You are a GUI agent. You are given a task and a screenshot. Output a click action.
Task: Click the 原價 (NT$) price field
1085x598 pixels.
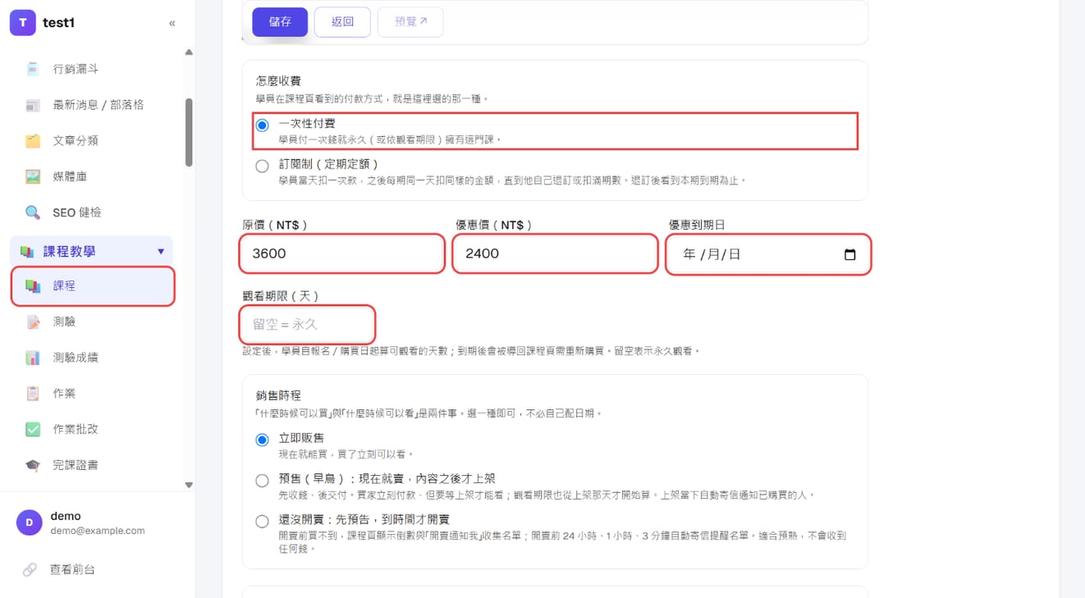click(342, 253)
